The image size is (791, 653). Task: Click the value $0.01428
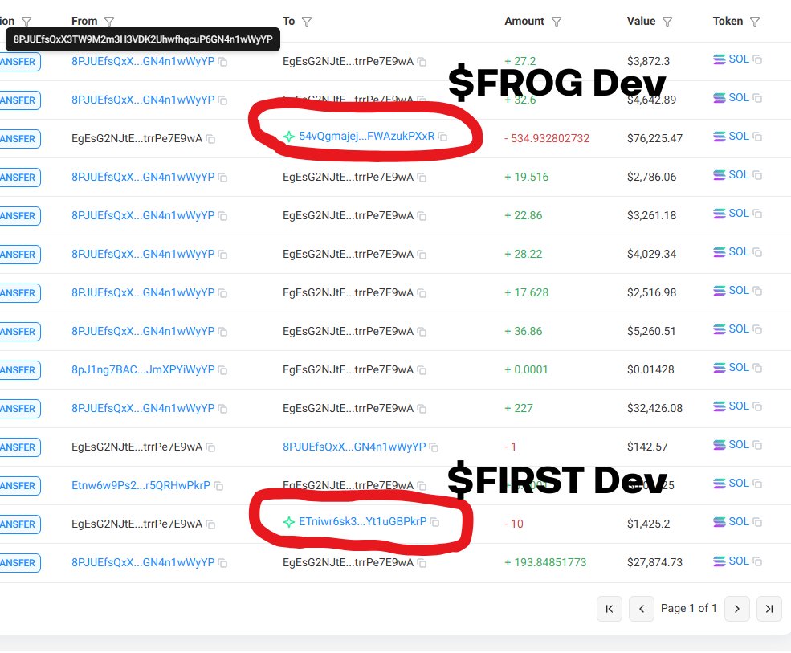(650, 370)
